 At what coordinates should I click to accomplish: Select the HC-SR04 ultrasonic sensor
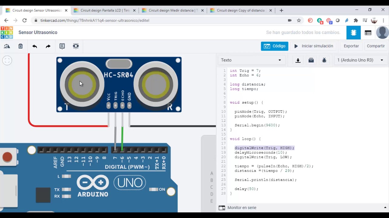coord(119,84)
